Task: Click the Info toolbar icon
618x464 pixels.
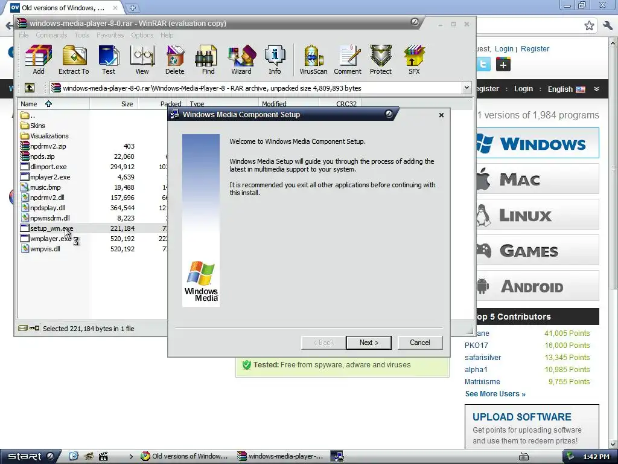Action: pos(275,60)
